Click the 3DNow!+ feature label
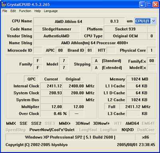The width and height of the screenshot is (160, 153). (x=101, y=124)
